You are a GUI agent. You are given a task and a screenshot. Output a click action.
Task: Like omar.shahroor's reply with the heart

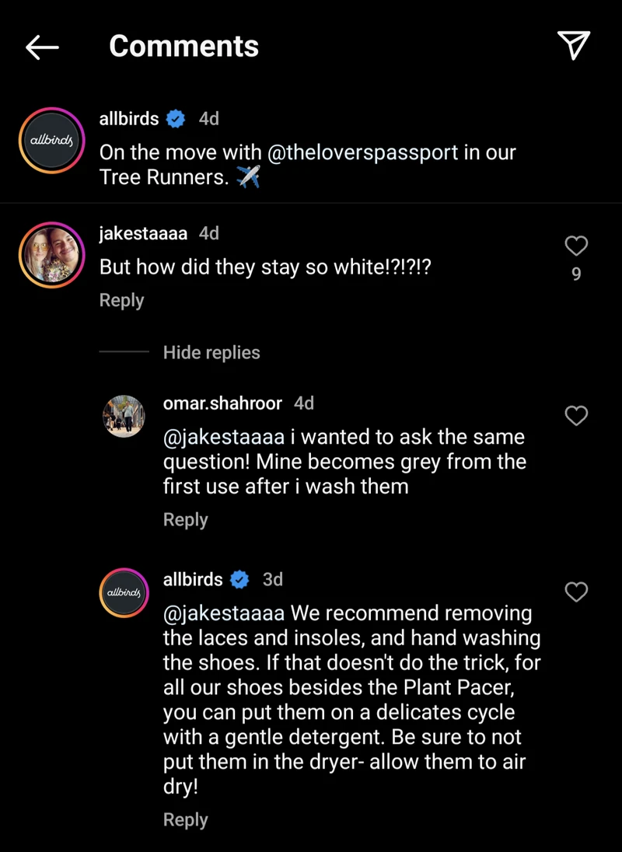(576, 416)
